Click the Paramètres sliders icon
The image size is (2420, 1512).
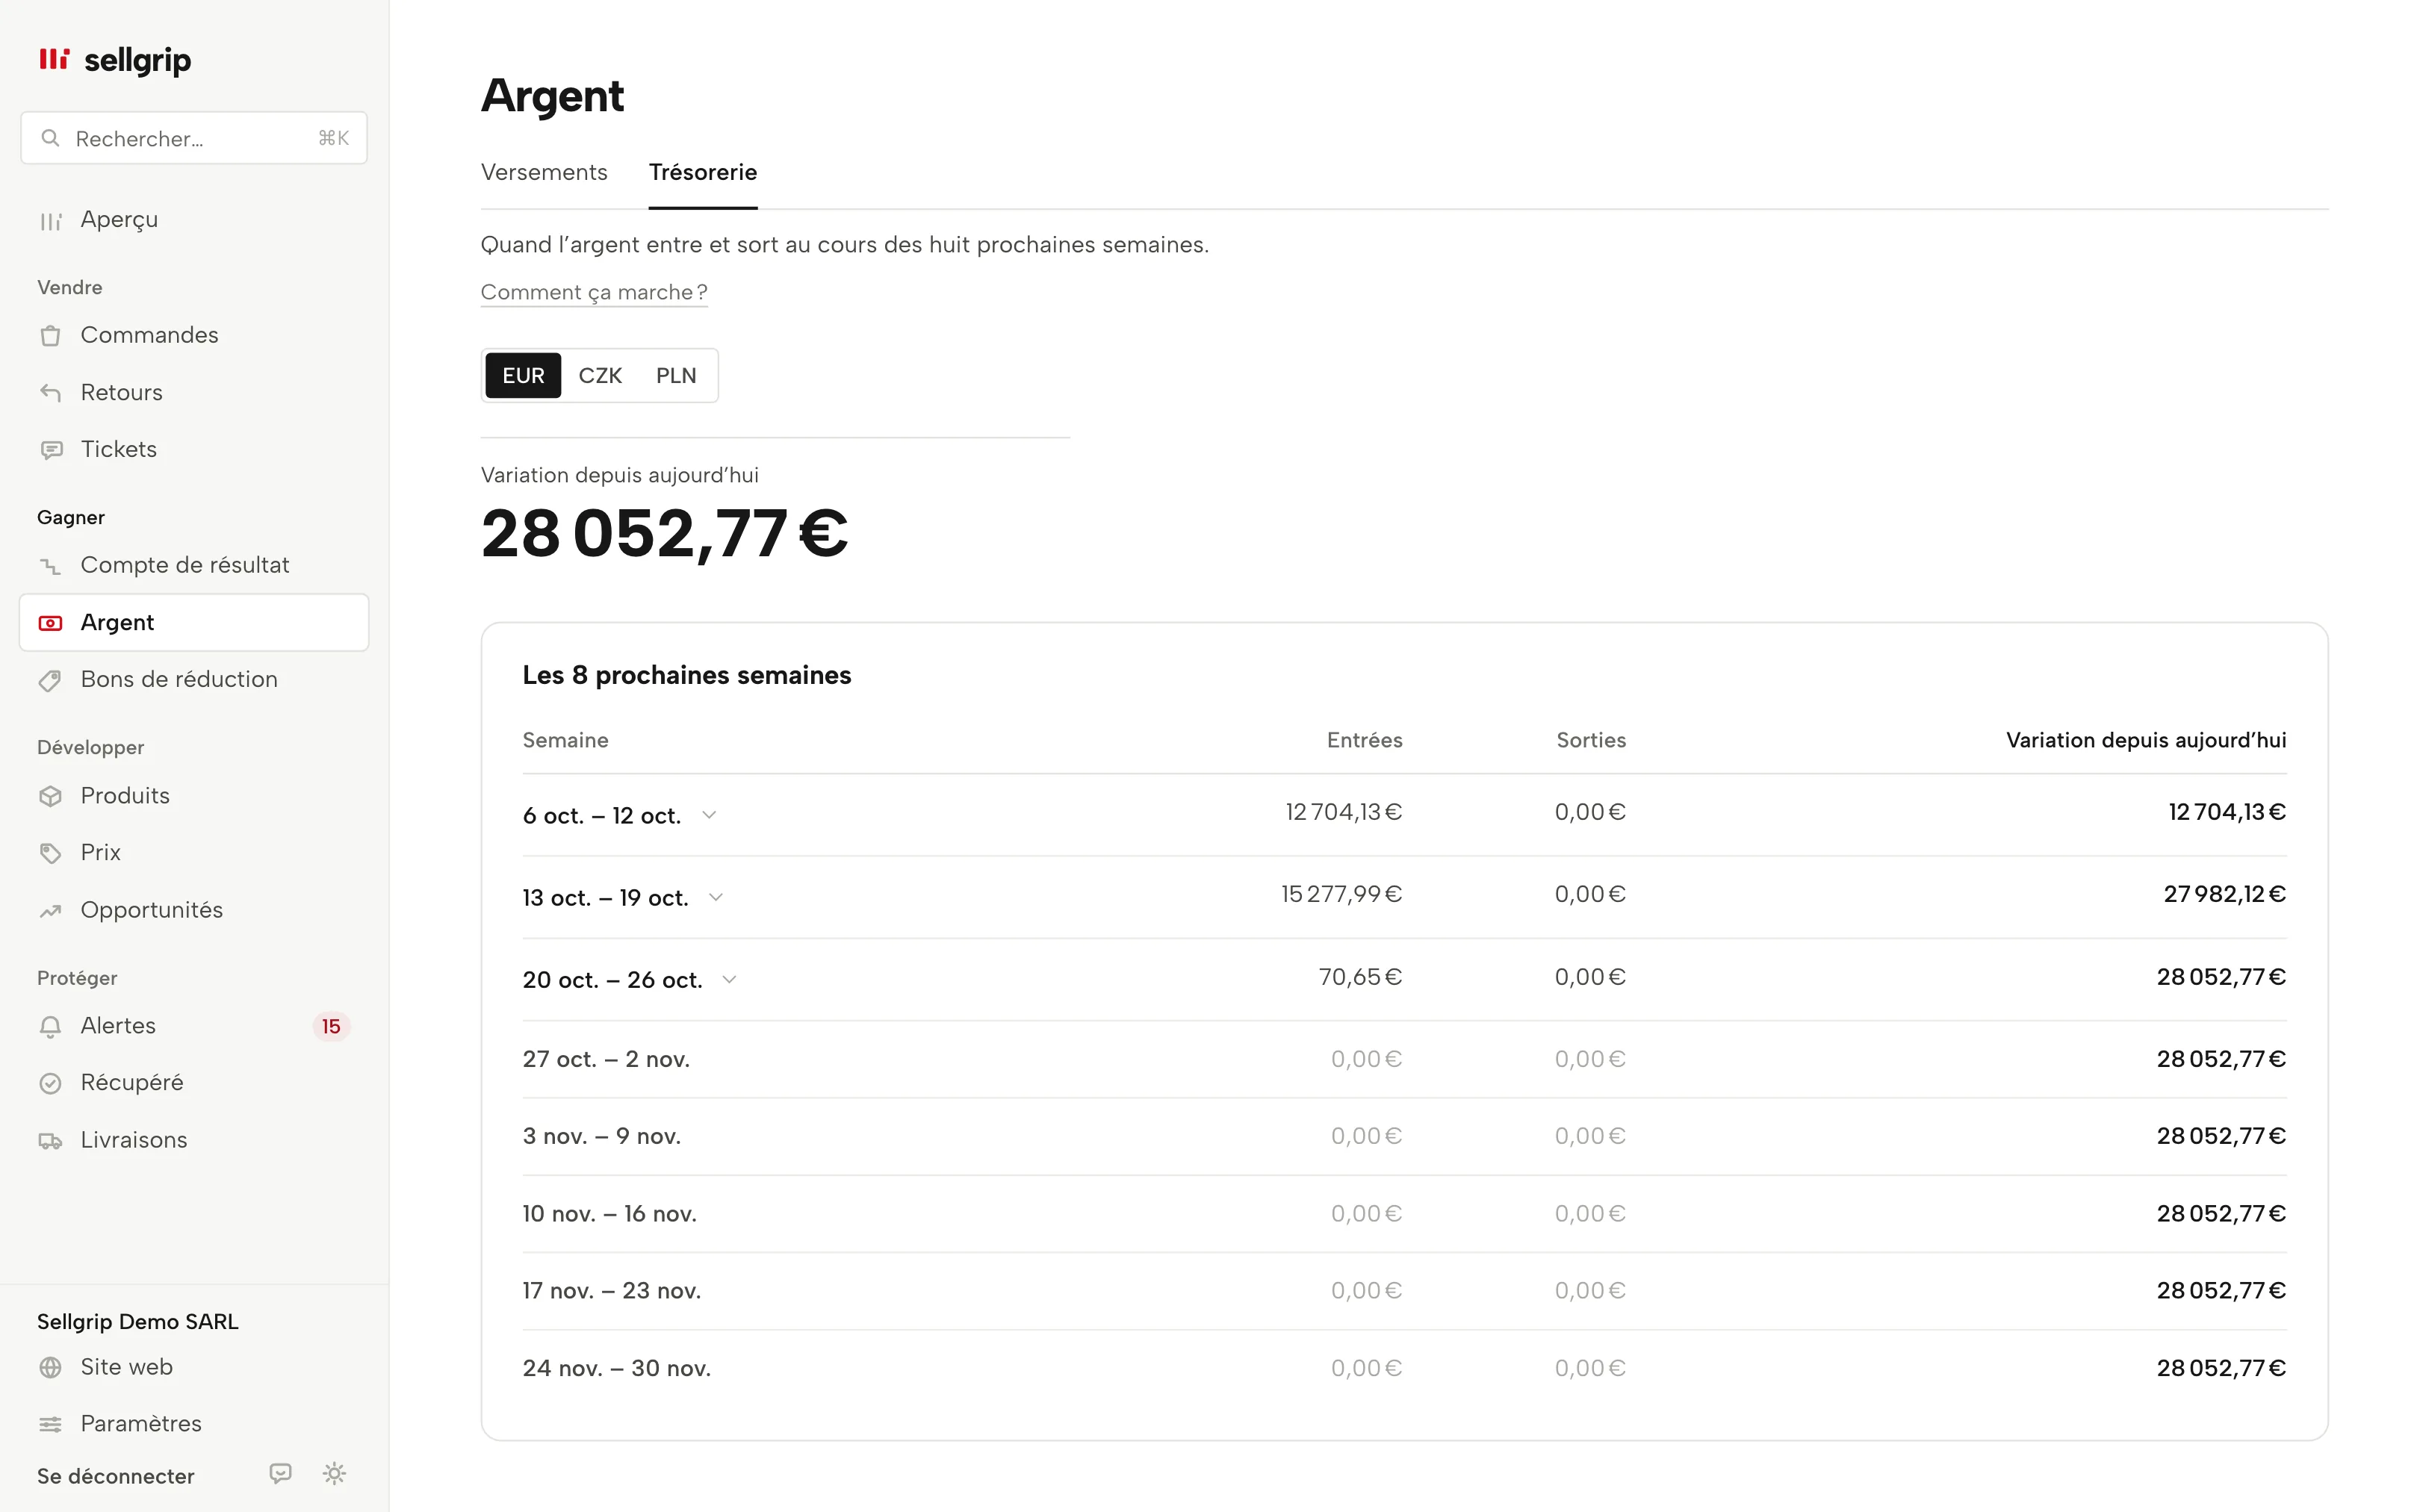(x=51, y=1424)
